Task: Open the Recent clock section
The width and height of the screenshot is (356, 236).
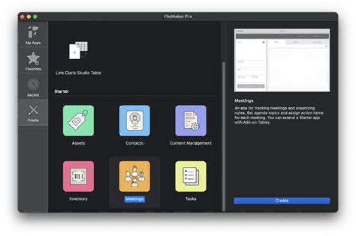Action: (x=33, y=86)
